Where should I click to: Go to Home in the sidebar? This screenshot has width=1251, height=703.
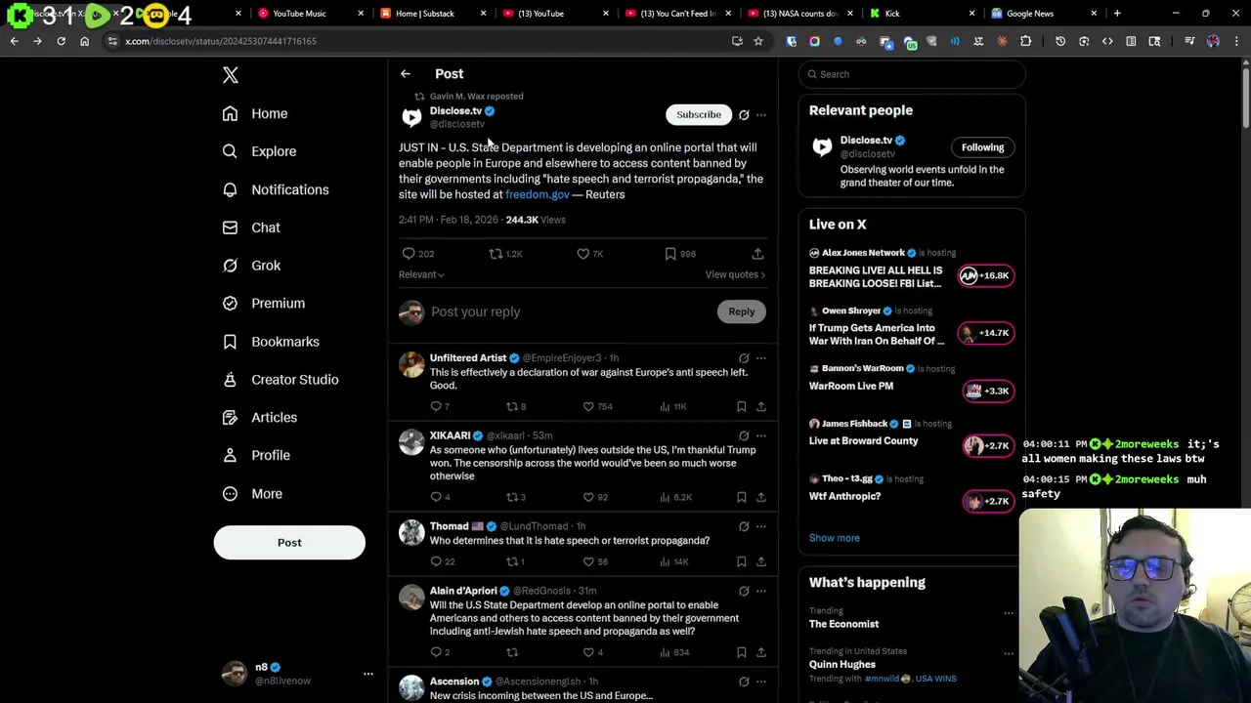[255, 113]
